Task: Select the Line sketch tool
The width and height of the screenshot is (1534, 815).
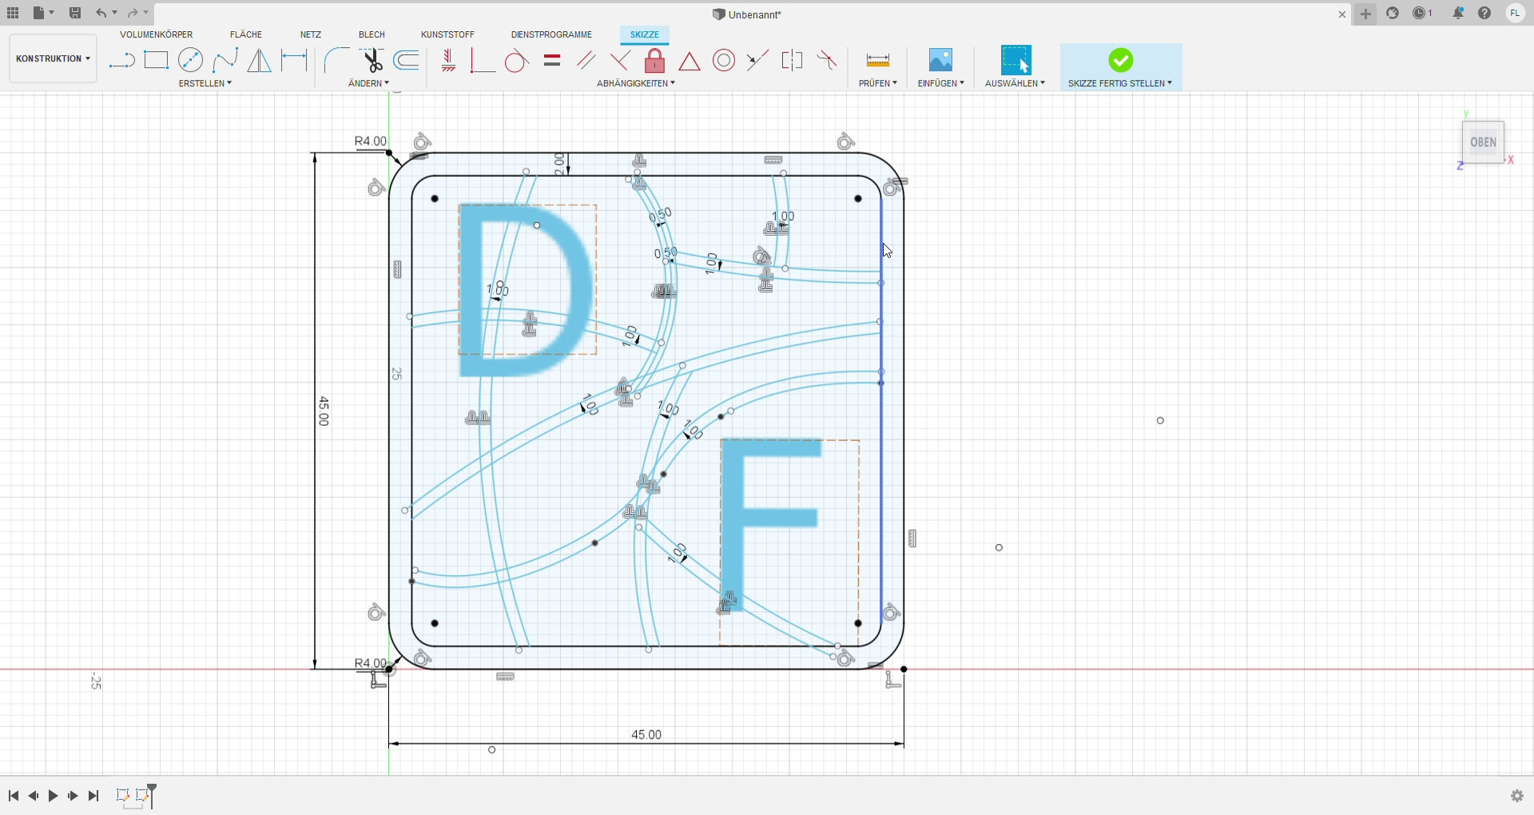Action: [x=121, y=61]
